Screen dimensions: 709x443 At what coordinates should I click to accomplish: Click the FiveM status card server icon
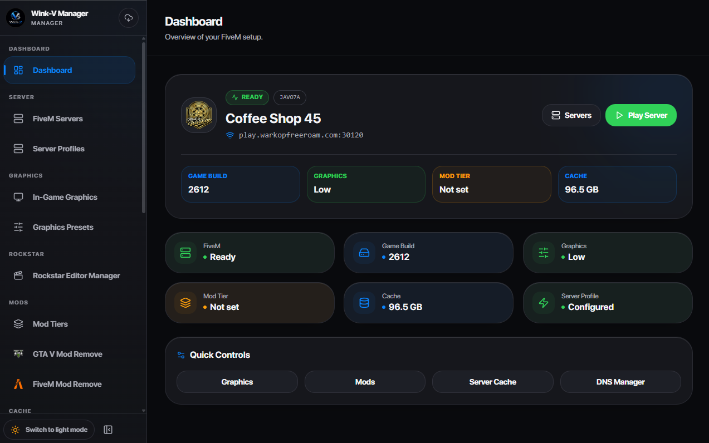click(185, 253)
